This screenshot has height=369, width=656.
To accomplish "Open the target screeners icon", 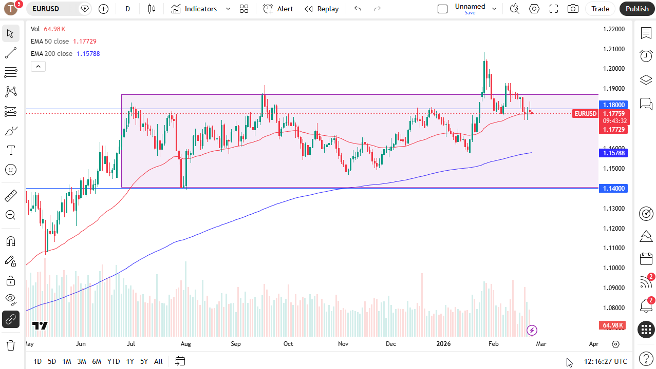I will [x=646, y=214].
